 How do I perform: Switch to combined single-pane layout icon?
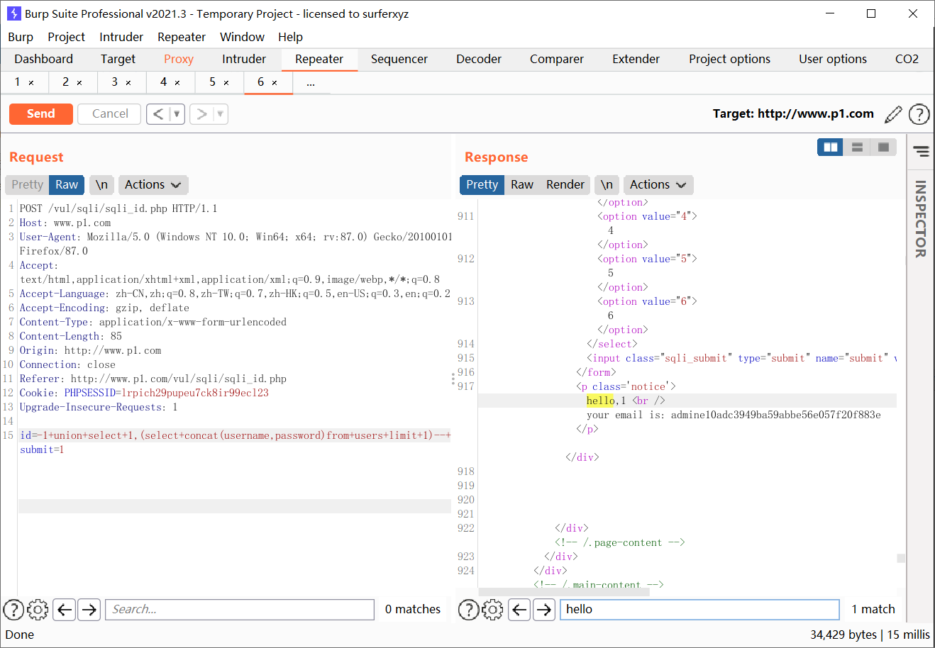(884, 147)
